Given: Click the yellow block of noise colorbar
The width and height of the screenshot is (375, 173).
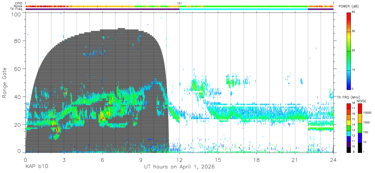Looking at the screenshot, I should [359, 118].
